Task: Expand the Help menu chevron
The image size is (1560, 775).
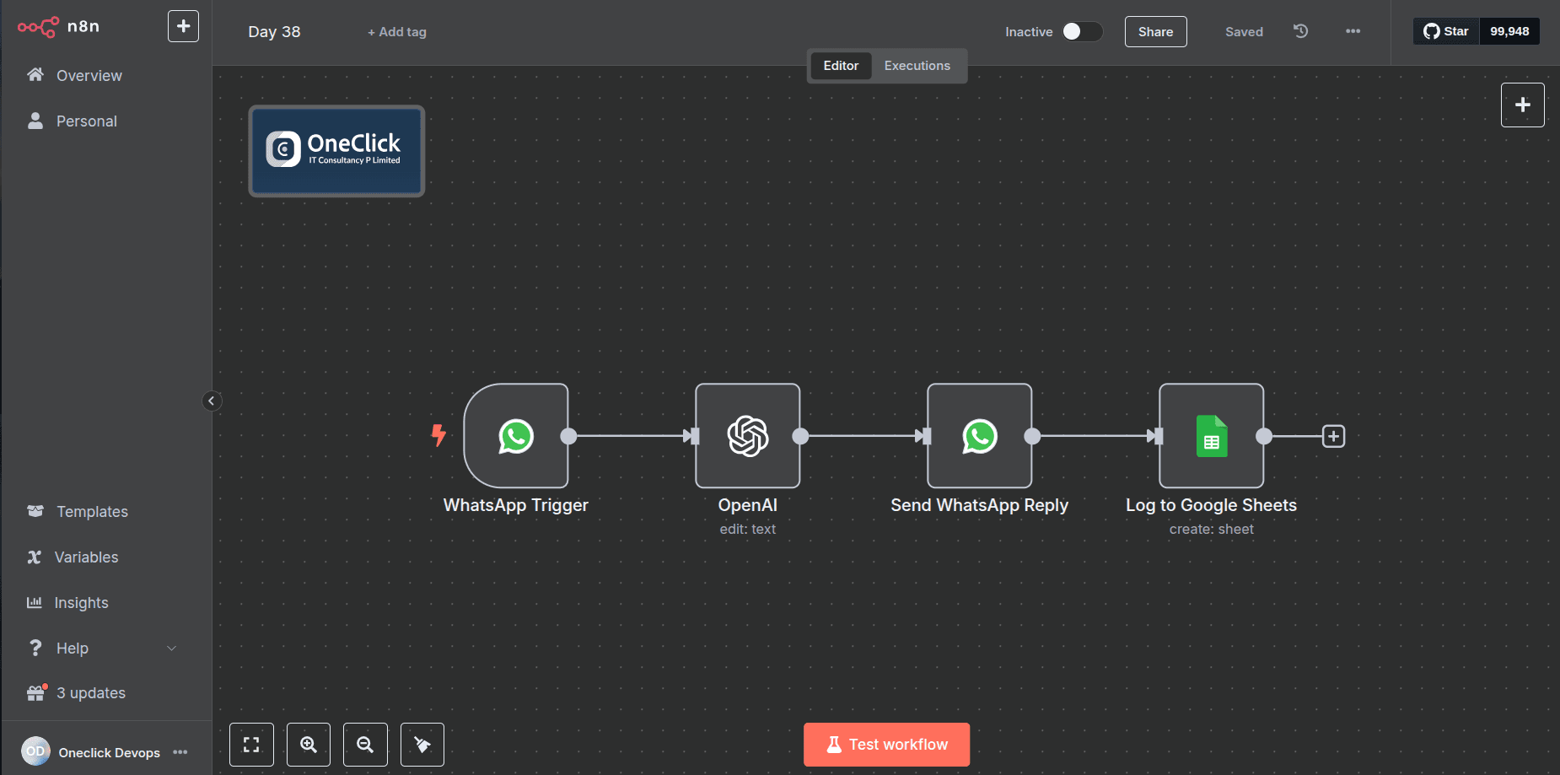Action: pos(172,649)
